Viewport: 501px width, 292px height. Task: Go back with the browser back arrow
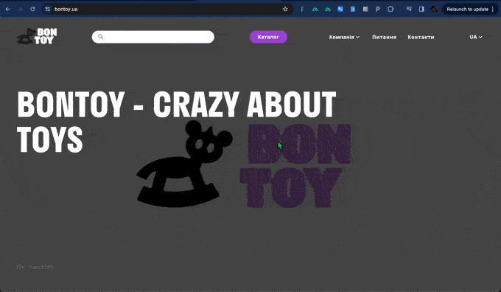(x=7, y=9)
